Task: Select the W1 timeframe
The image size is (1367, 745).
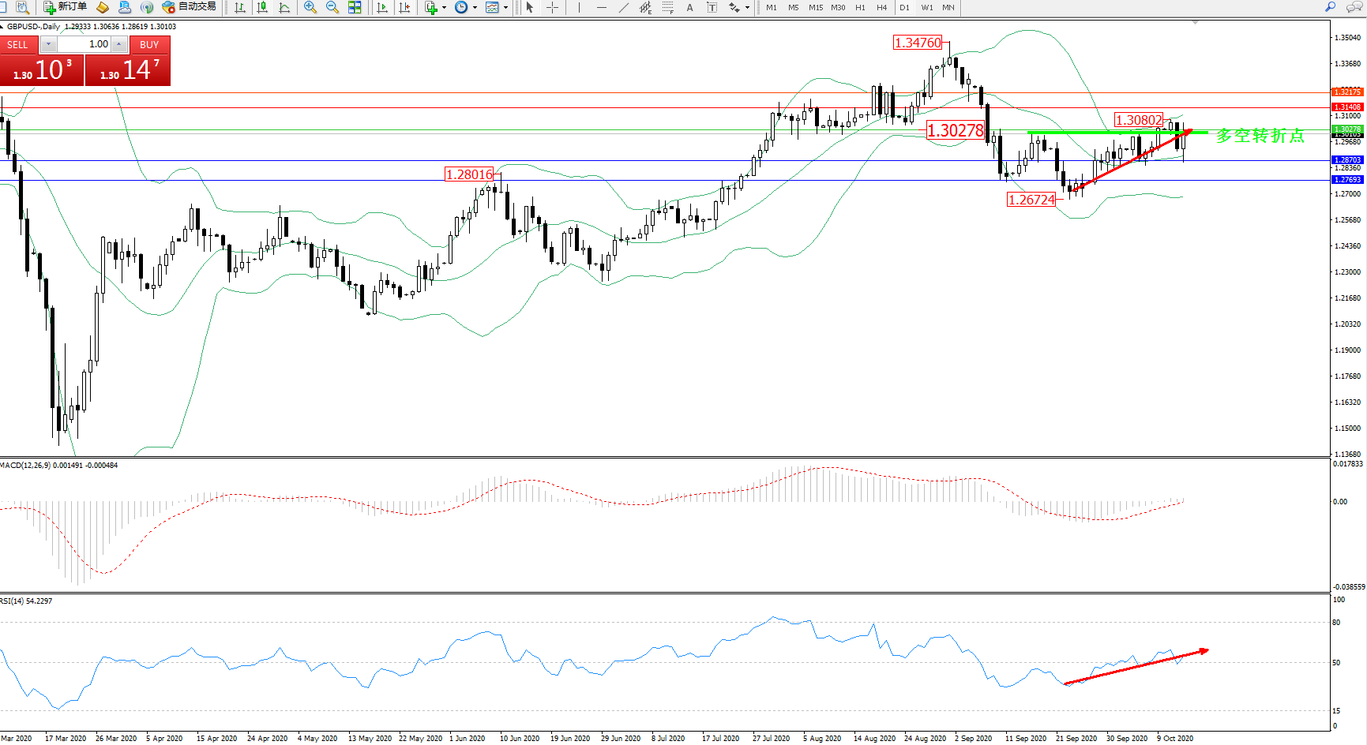Action: [926, 7]
